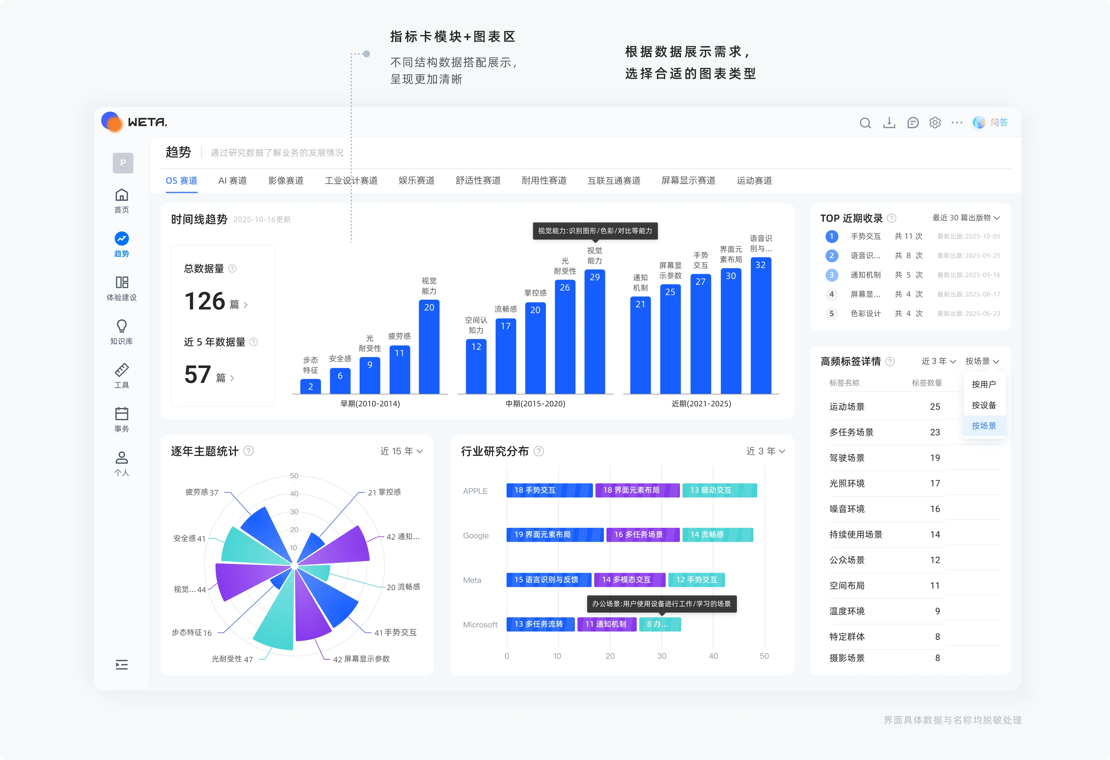
Task: Click the search magnifier icon in header
Action: click(865, 123)
